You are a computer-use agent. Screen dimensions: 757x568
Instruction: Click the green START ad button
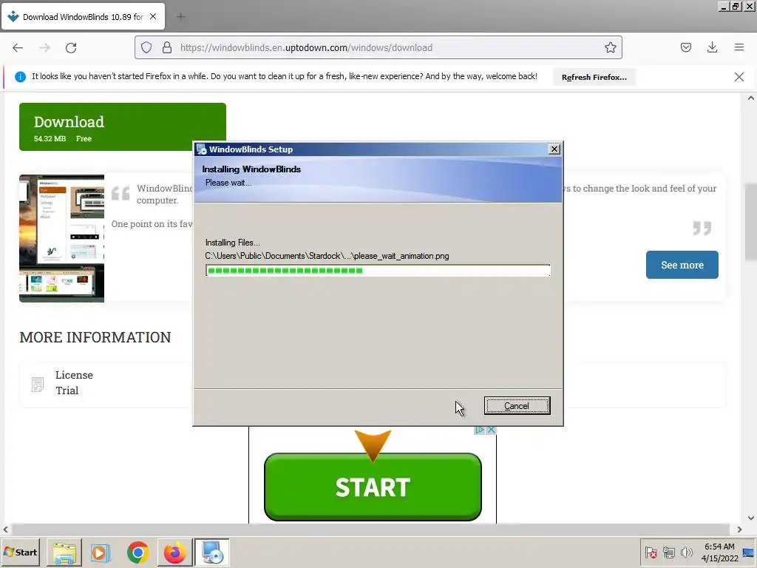(373, 487)
